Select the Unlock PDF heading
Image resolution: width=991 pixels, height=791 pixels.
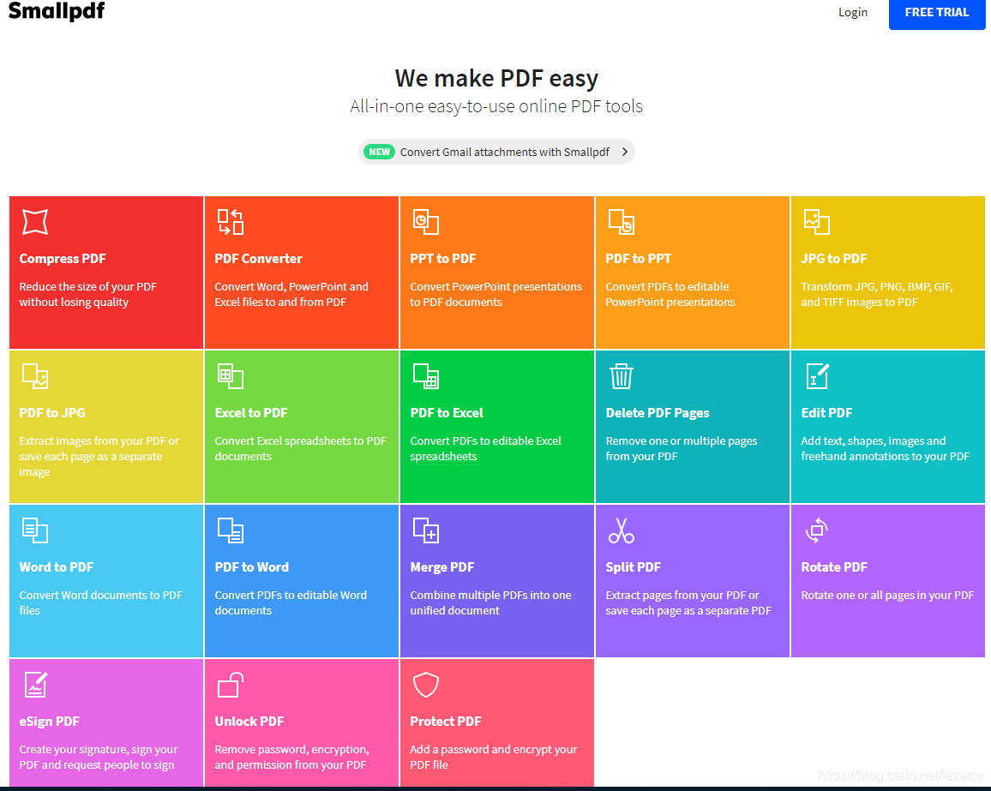(249, 721)
